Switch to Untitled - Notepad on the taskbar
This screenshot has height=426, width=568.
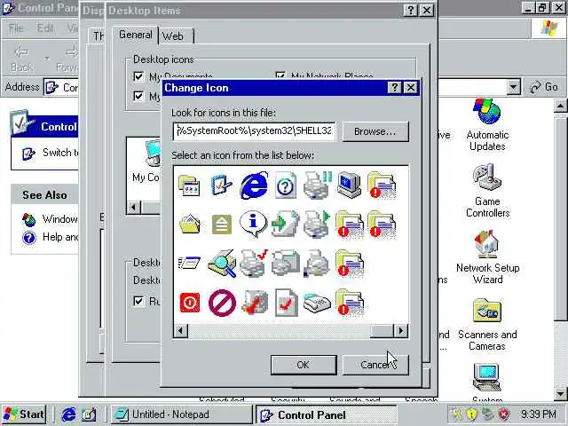point(180,414)
